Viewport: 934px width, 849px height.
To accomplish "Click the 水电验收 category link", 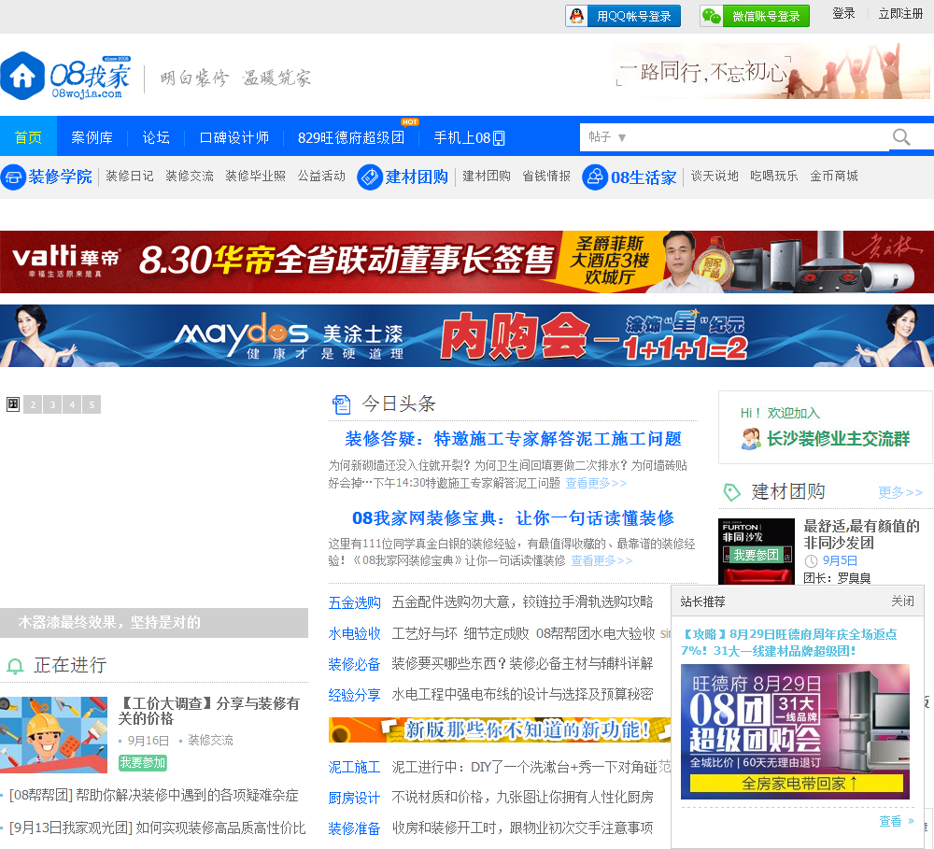I will pos(354,634).
